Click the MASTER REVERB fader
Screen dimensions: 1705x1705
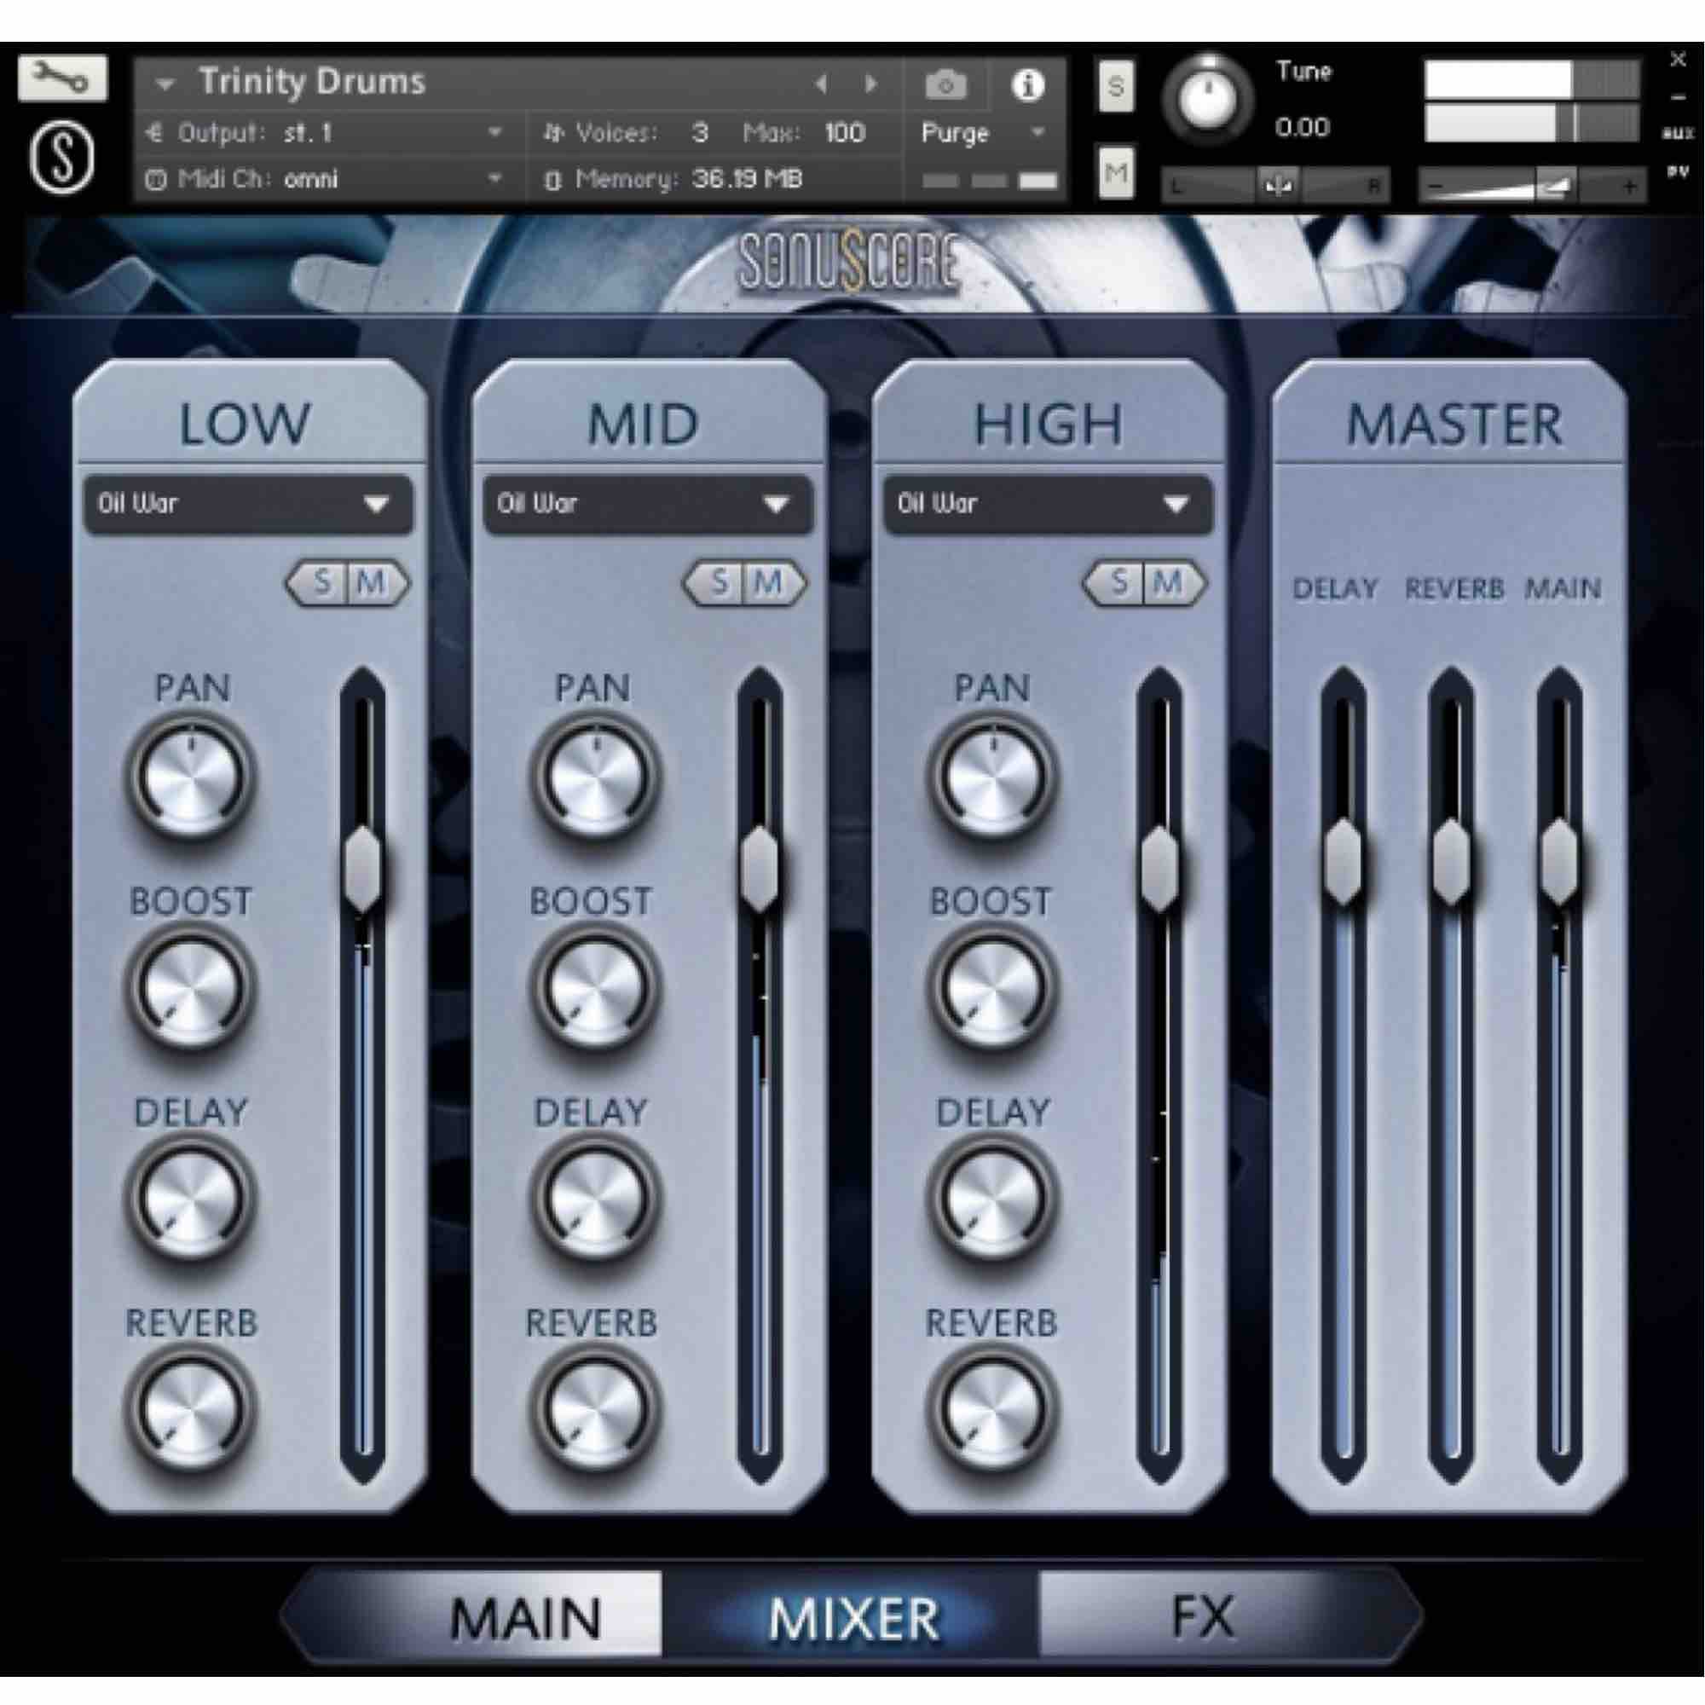click(1451, 861)
